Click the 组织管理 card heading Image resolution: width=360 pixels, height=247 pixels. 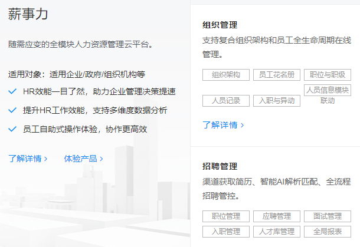tap(220, 25)
